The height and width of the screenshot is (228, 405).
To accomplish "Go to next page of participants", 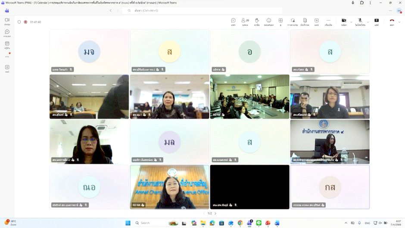I will click(x=215, y=213).
